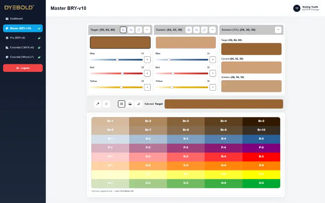Adjust the Target Yellow slider
This screenshot has height=203, width=325.
[116, 87]
